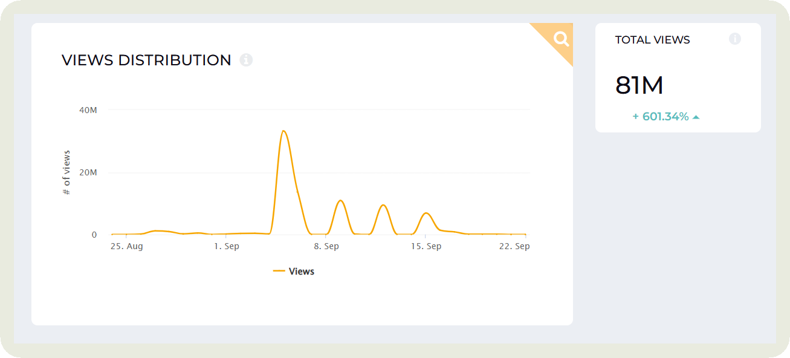Click the 40M y-axis label
This screenshot has width=790, height=358.
(88, 110)
